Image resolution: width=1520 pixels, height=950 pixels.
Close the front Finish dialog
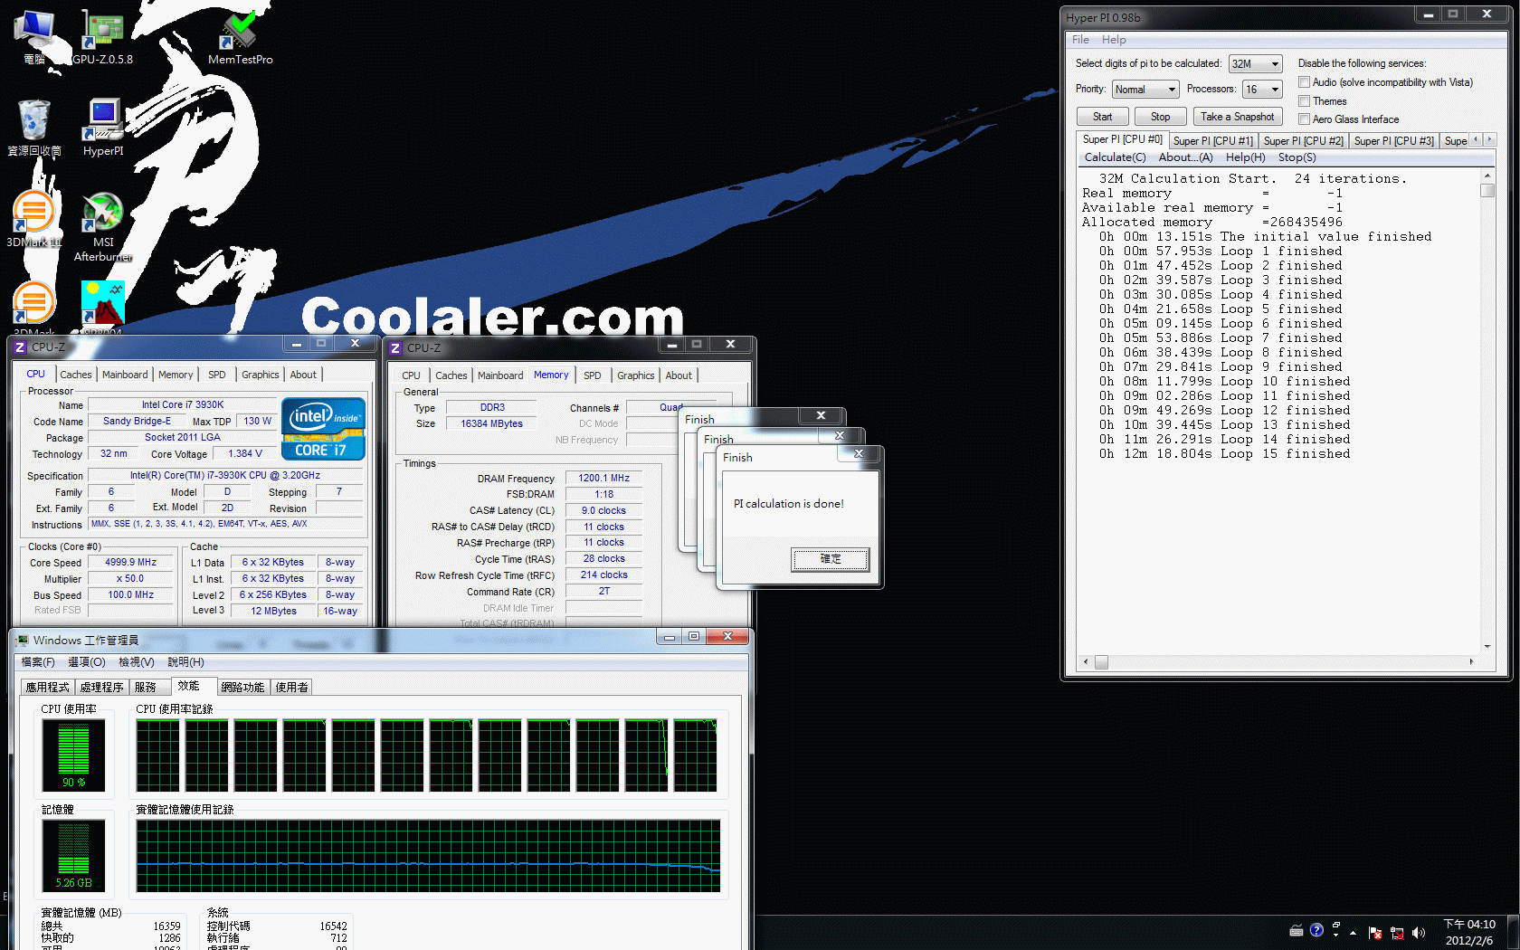(859, 453)
